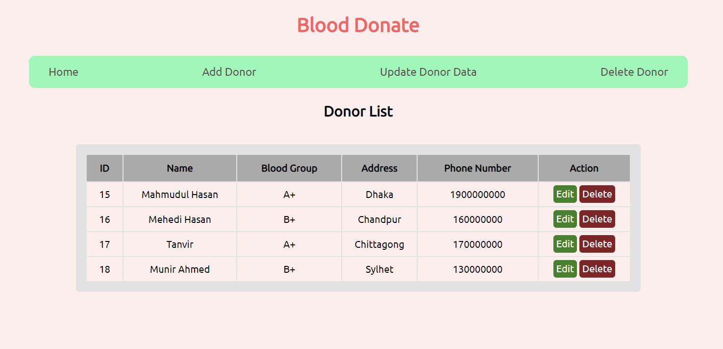Image resolution: width=723 pixels, height=349 pixels.
Task: Select the table row for Tanvir
Action: tap(289, 244)
